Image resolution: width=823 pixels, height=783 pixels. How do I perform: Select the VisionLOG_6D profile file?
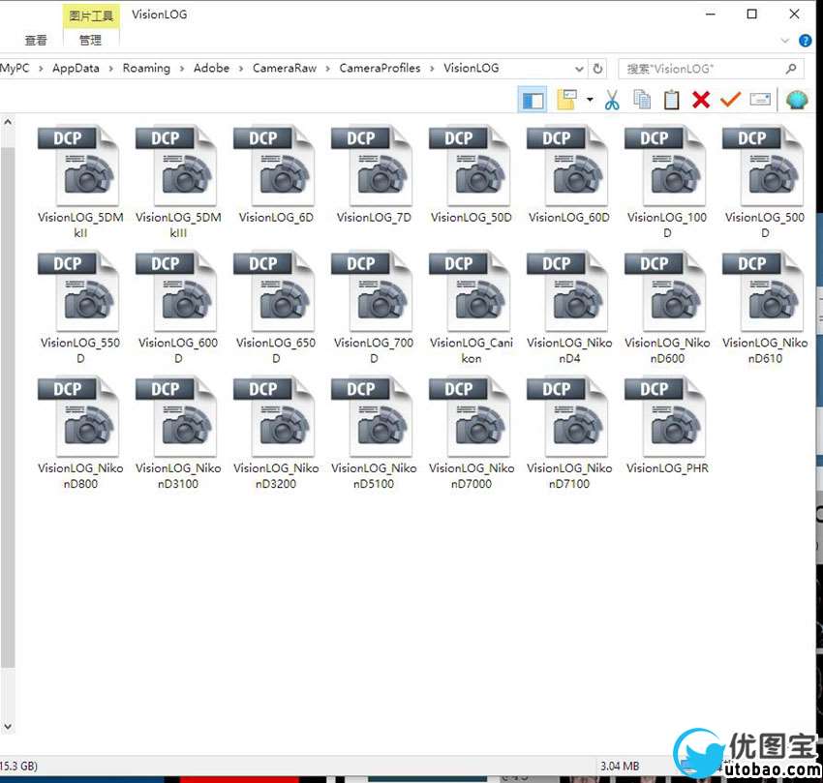tap(276, 175)
